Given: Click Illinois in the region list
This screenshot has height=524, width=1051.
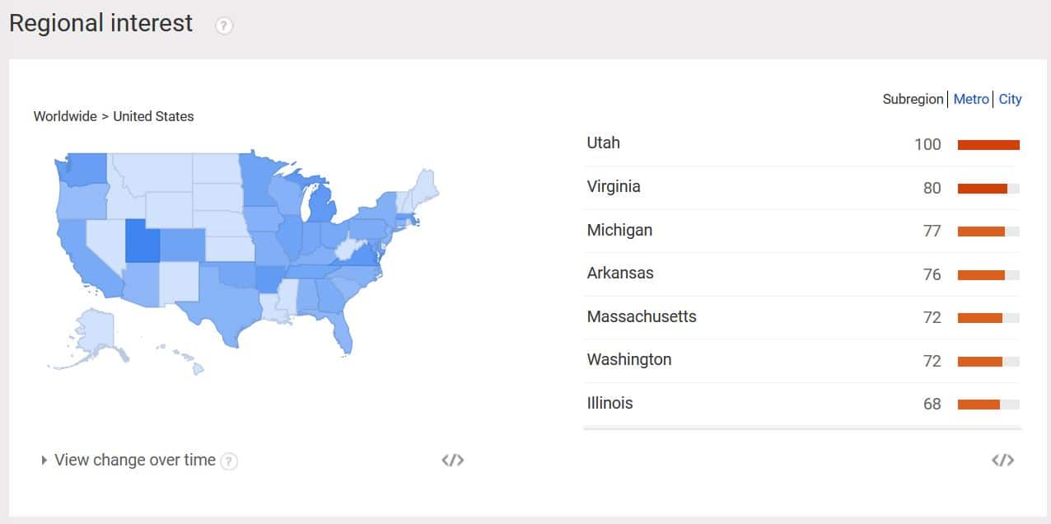Looking at the screenshot, I should [x=610, y=403].
